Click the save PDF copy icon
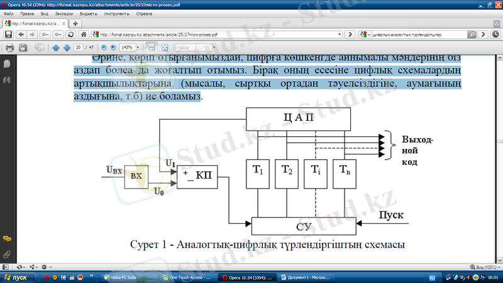Image resolution: width=503 pixels, height=283 pixels. point(23,47)
